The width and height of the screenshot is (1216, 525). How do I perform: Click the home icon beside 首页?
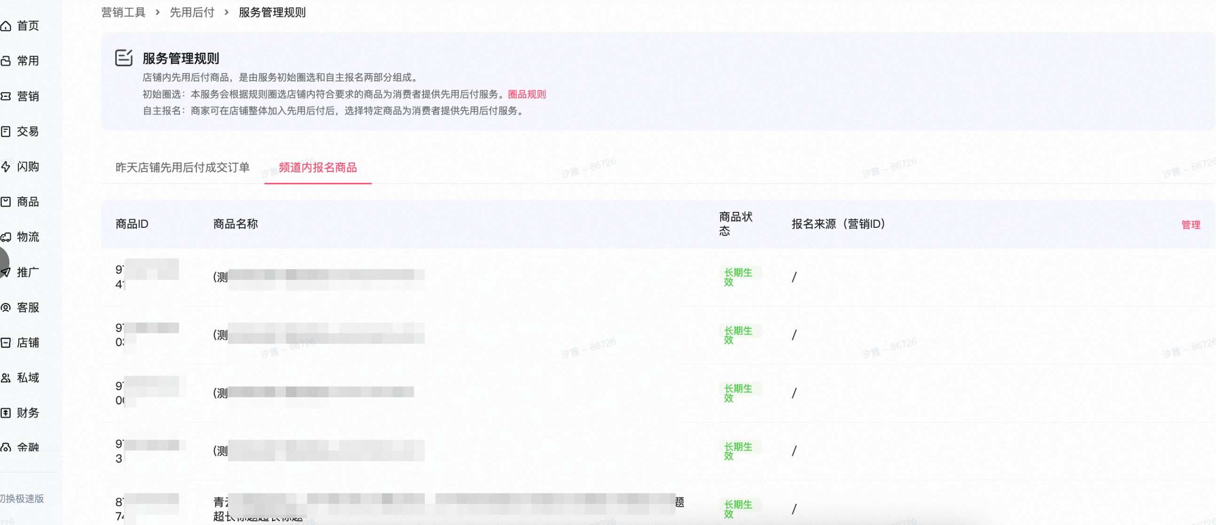pos(6,26)
